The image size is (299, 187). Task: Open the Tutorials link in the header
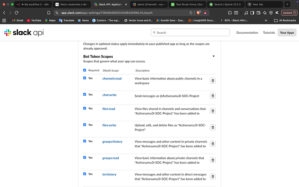(x=269, y=32)
